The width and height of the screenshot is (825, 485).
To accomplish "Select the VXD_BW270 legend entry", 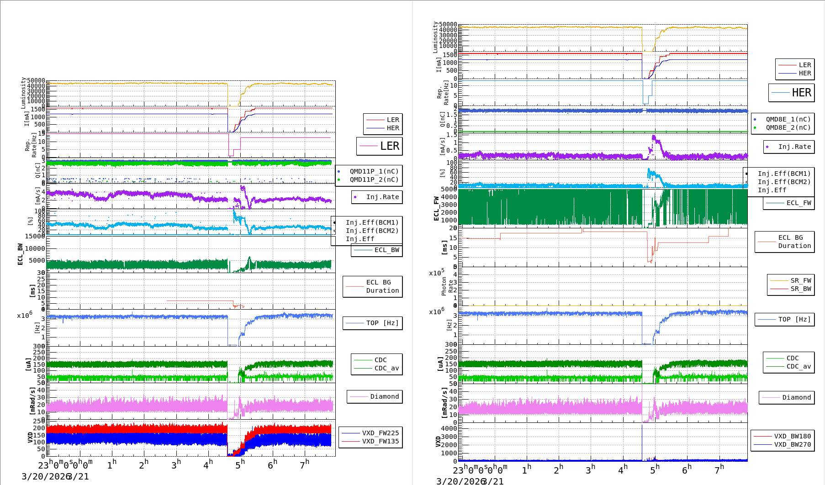I will 792,444.
